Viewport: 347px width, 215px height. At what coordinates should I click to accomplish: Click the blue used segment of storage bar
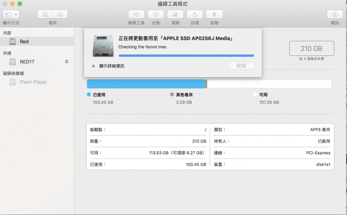[x=146, y=84]
